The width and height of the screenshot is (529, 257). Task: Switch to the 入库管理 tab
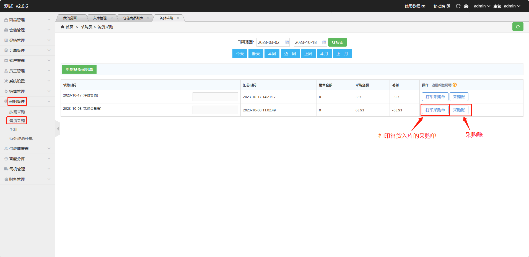click(x=100, y=18)
